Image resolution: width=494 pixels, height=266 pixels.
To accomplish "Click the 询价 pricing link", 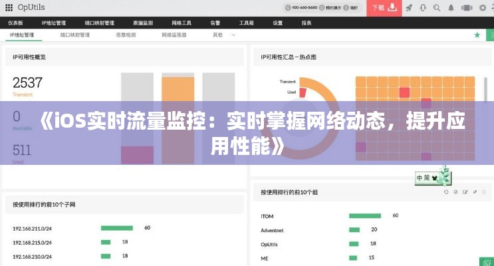I will point(354,7).
